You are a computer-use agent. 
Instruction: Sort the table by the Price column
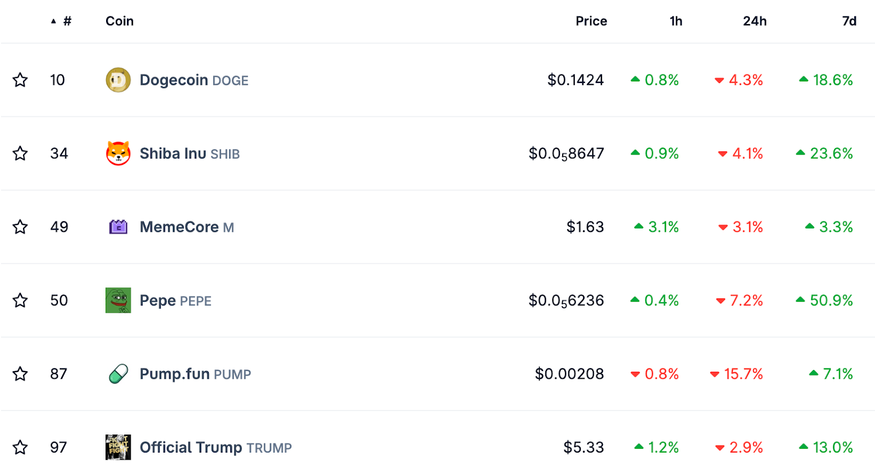591,21
